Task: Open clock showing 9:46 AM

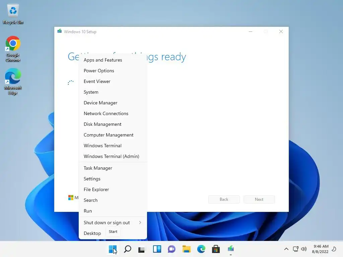Action: tap(321, 249)
